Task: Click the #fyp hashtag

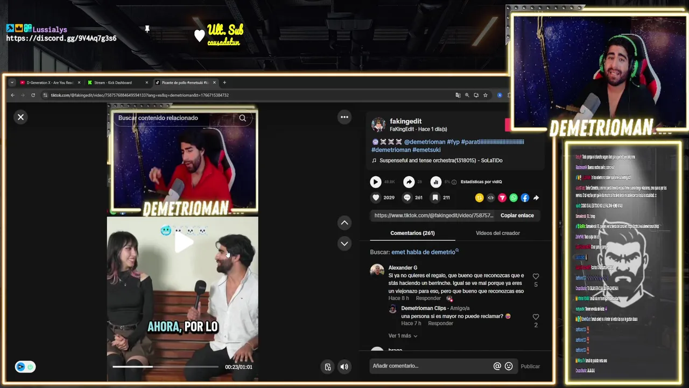Action: [x=453, y=142]
